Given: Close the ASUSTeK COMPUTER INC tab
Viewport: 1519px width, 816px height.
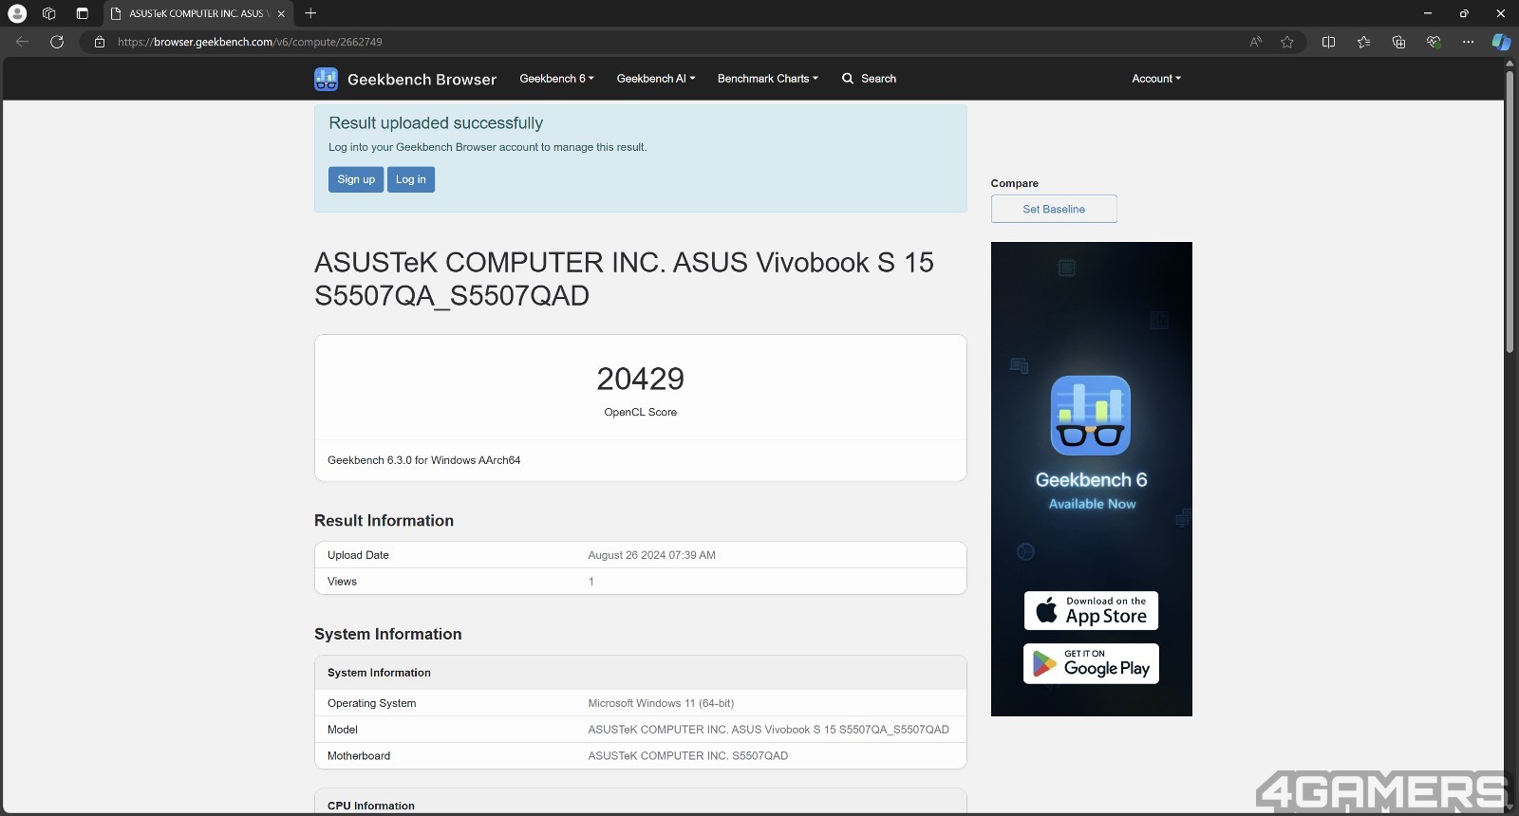Looking at the screenshot, I should coord(281,13).
